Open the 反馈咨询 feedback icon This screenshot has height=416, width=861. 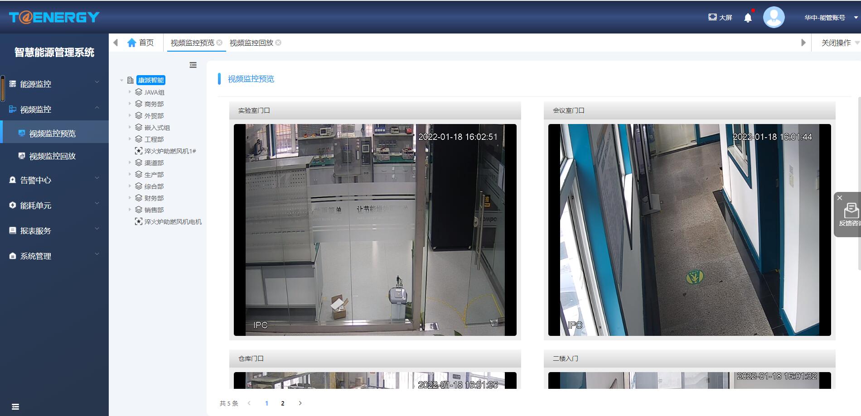(x=851, y=211)
